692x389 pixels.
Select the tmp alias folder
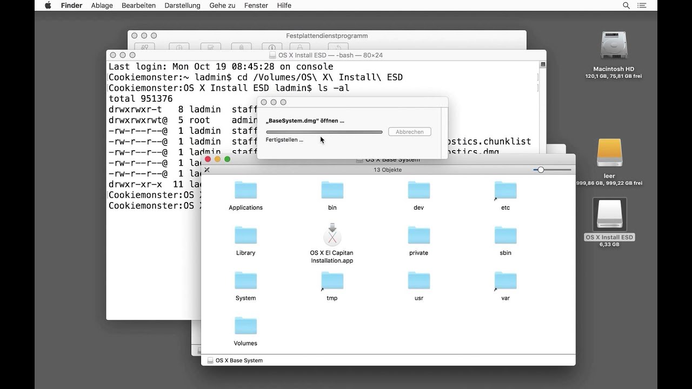coord(332,281)
